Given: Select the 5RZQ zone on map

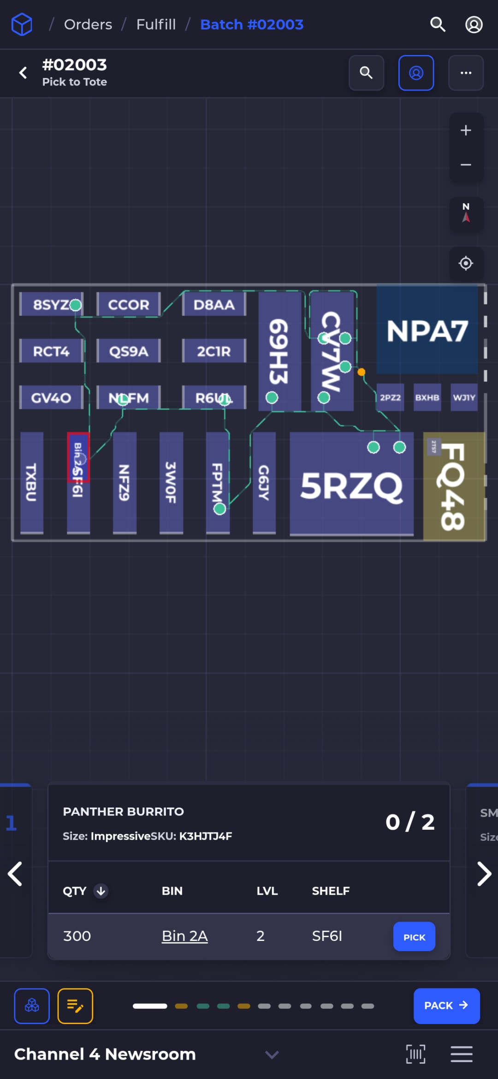Looking at the screenshot, I should 351,484.
